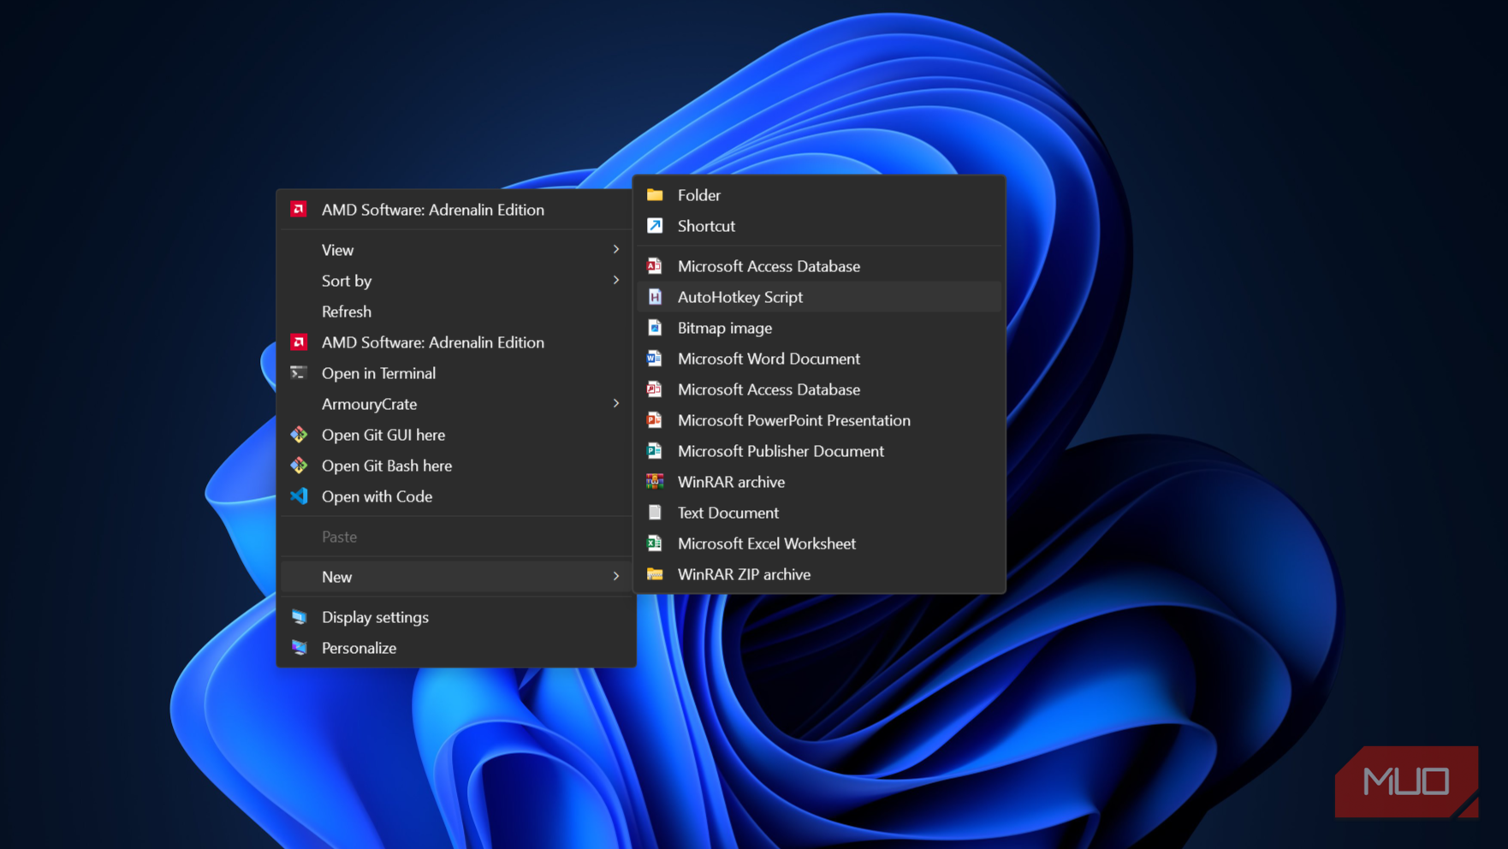
Task: Create a new Bitmap image
Action: pyautogui.click(x=724, y=328)
